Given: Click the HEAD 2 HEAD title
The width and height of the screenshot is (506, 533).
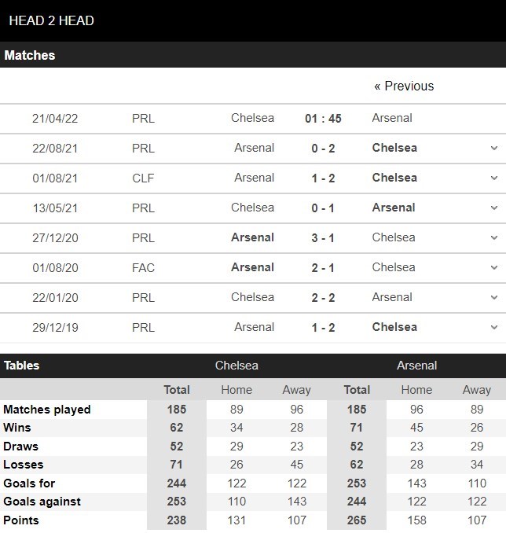Looking at the screenshot, I should click(51, 20).
